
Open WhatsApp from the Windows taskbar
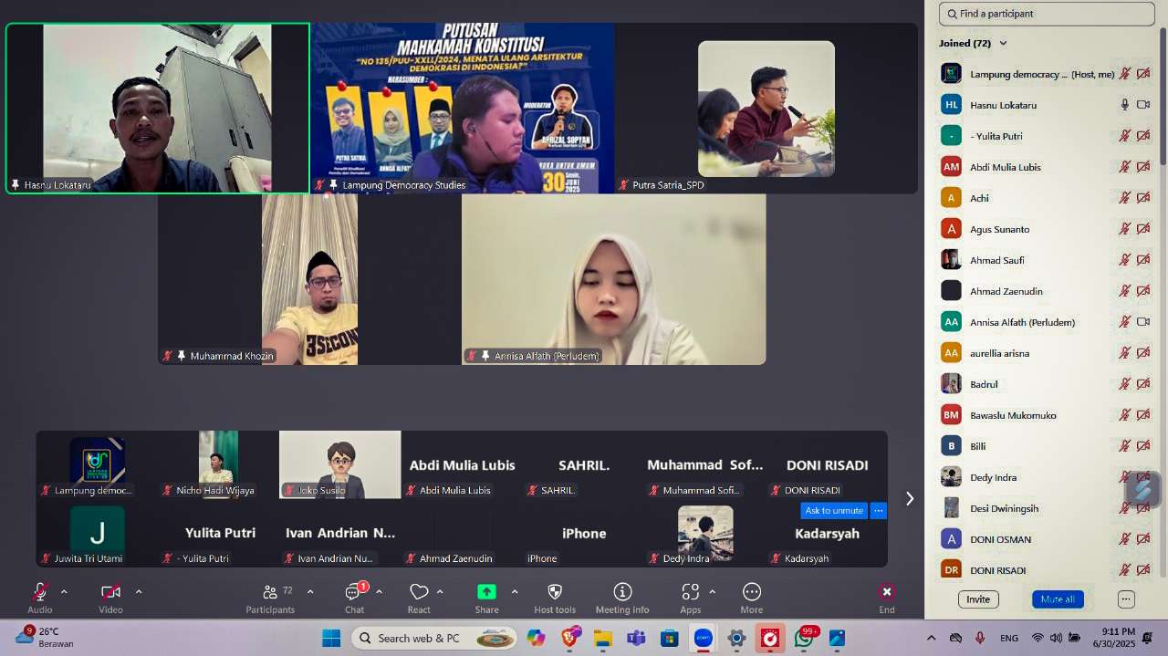804,638
